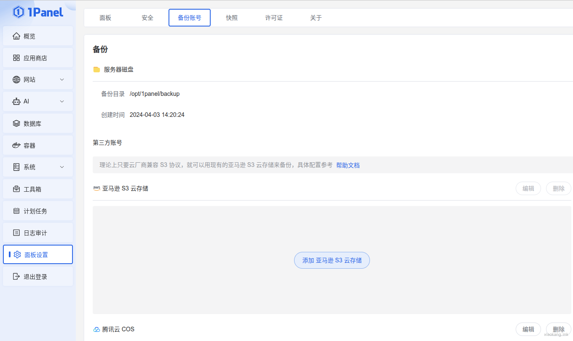The image size is (573, 341).
Task: Click the toolbox icon beside 工具箱
Action: tap(16, 189)
